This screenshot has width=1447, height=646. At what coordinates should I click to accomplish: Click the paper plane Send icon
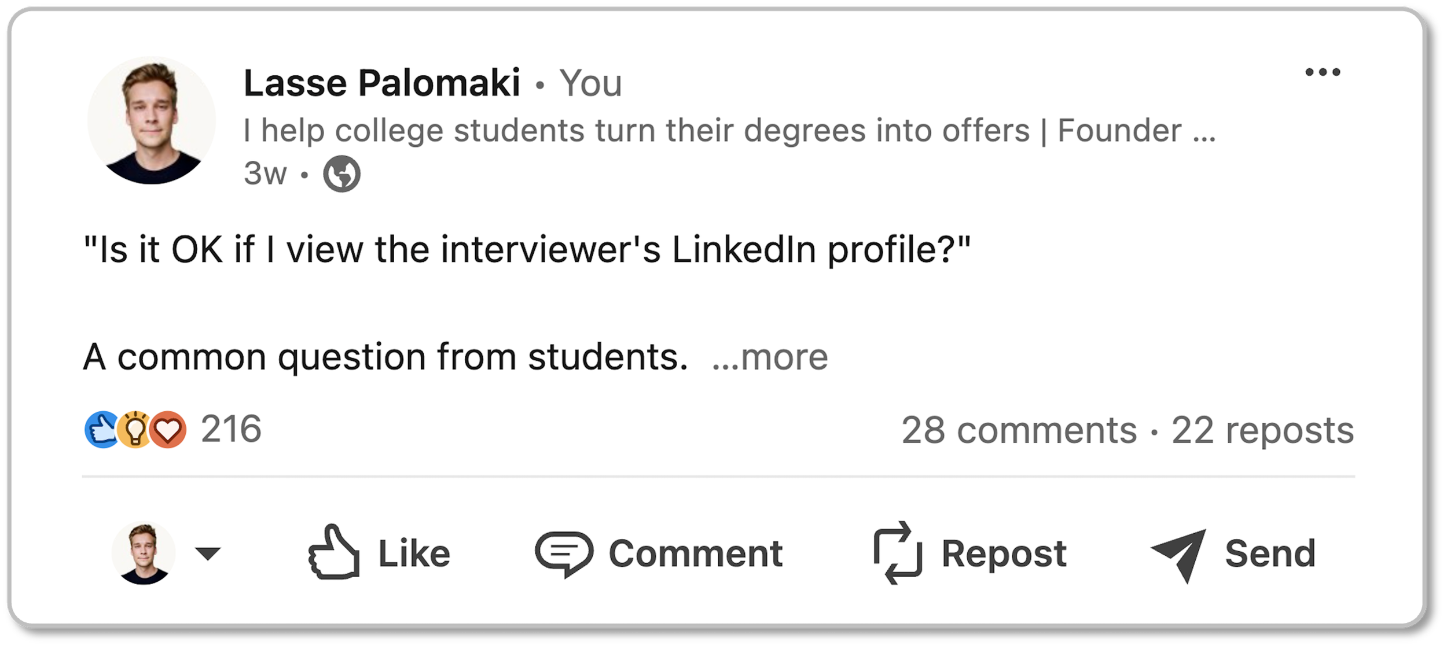pyautogui.click(x=1179, y=554)
